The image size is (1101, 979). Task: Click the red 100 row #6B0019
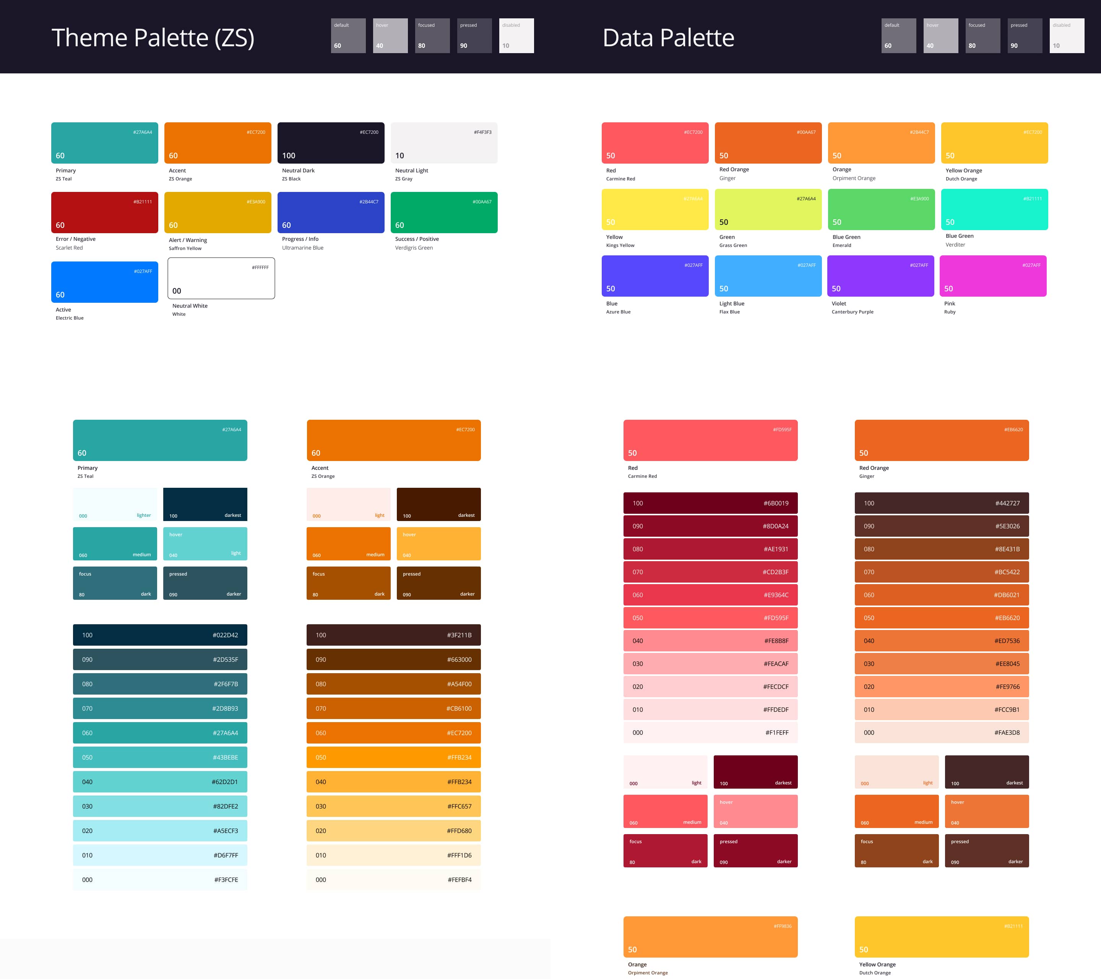coord(710,503)
